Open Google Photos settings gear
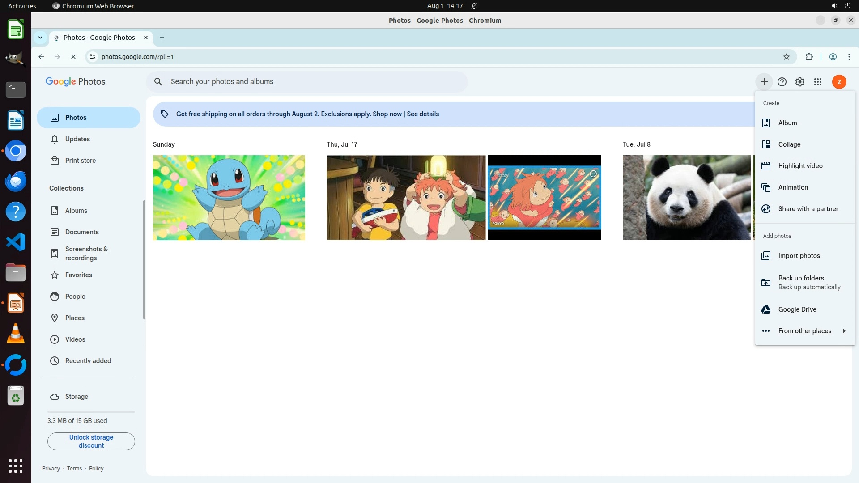Viewport: 859px width, 483px height. click(799, 82)
